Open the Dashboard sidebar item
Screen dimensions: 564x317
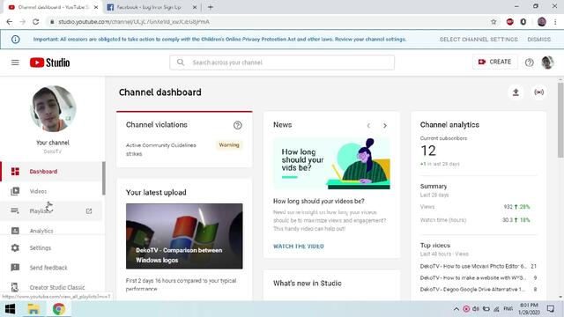(51, 172)
